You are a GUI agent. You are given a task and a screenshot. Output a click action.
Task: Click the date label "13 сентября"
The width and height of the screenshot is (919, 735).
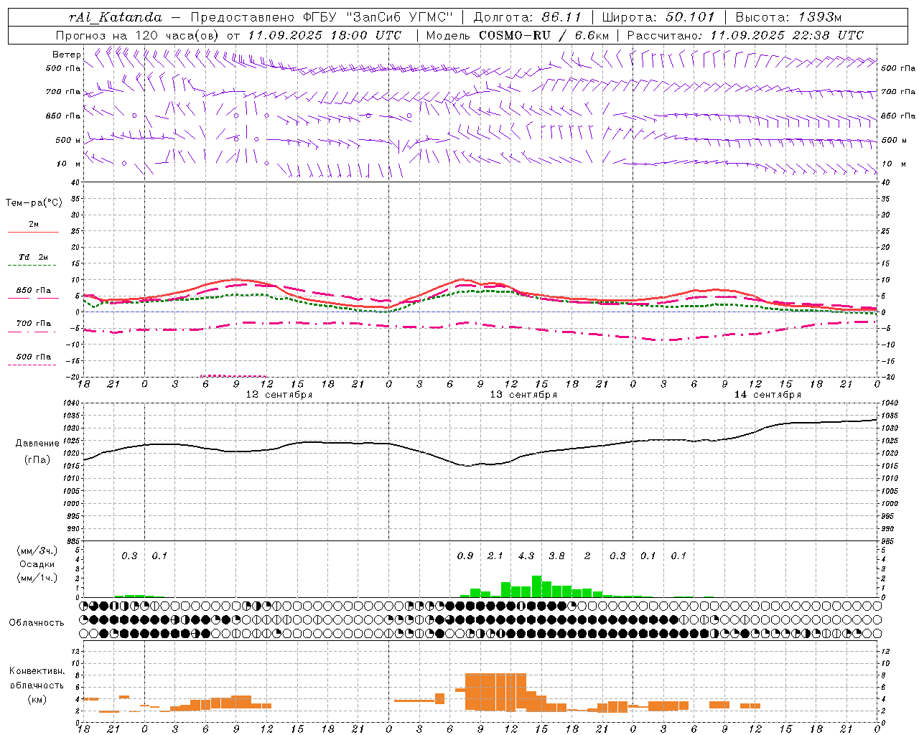(523, 395)
